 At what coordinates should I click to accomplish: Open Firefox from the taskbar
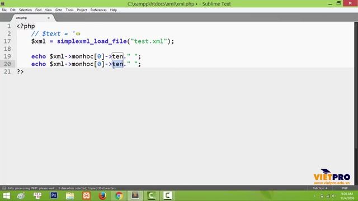pyautogui.click(x=102, y=196)
